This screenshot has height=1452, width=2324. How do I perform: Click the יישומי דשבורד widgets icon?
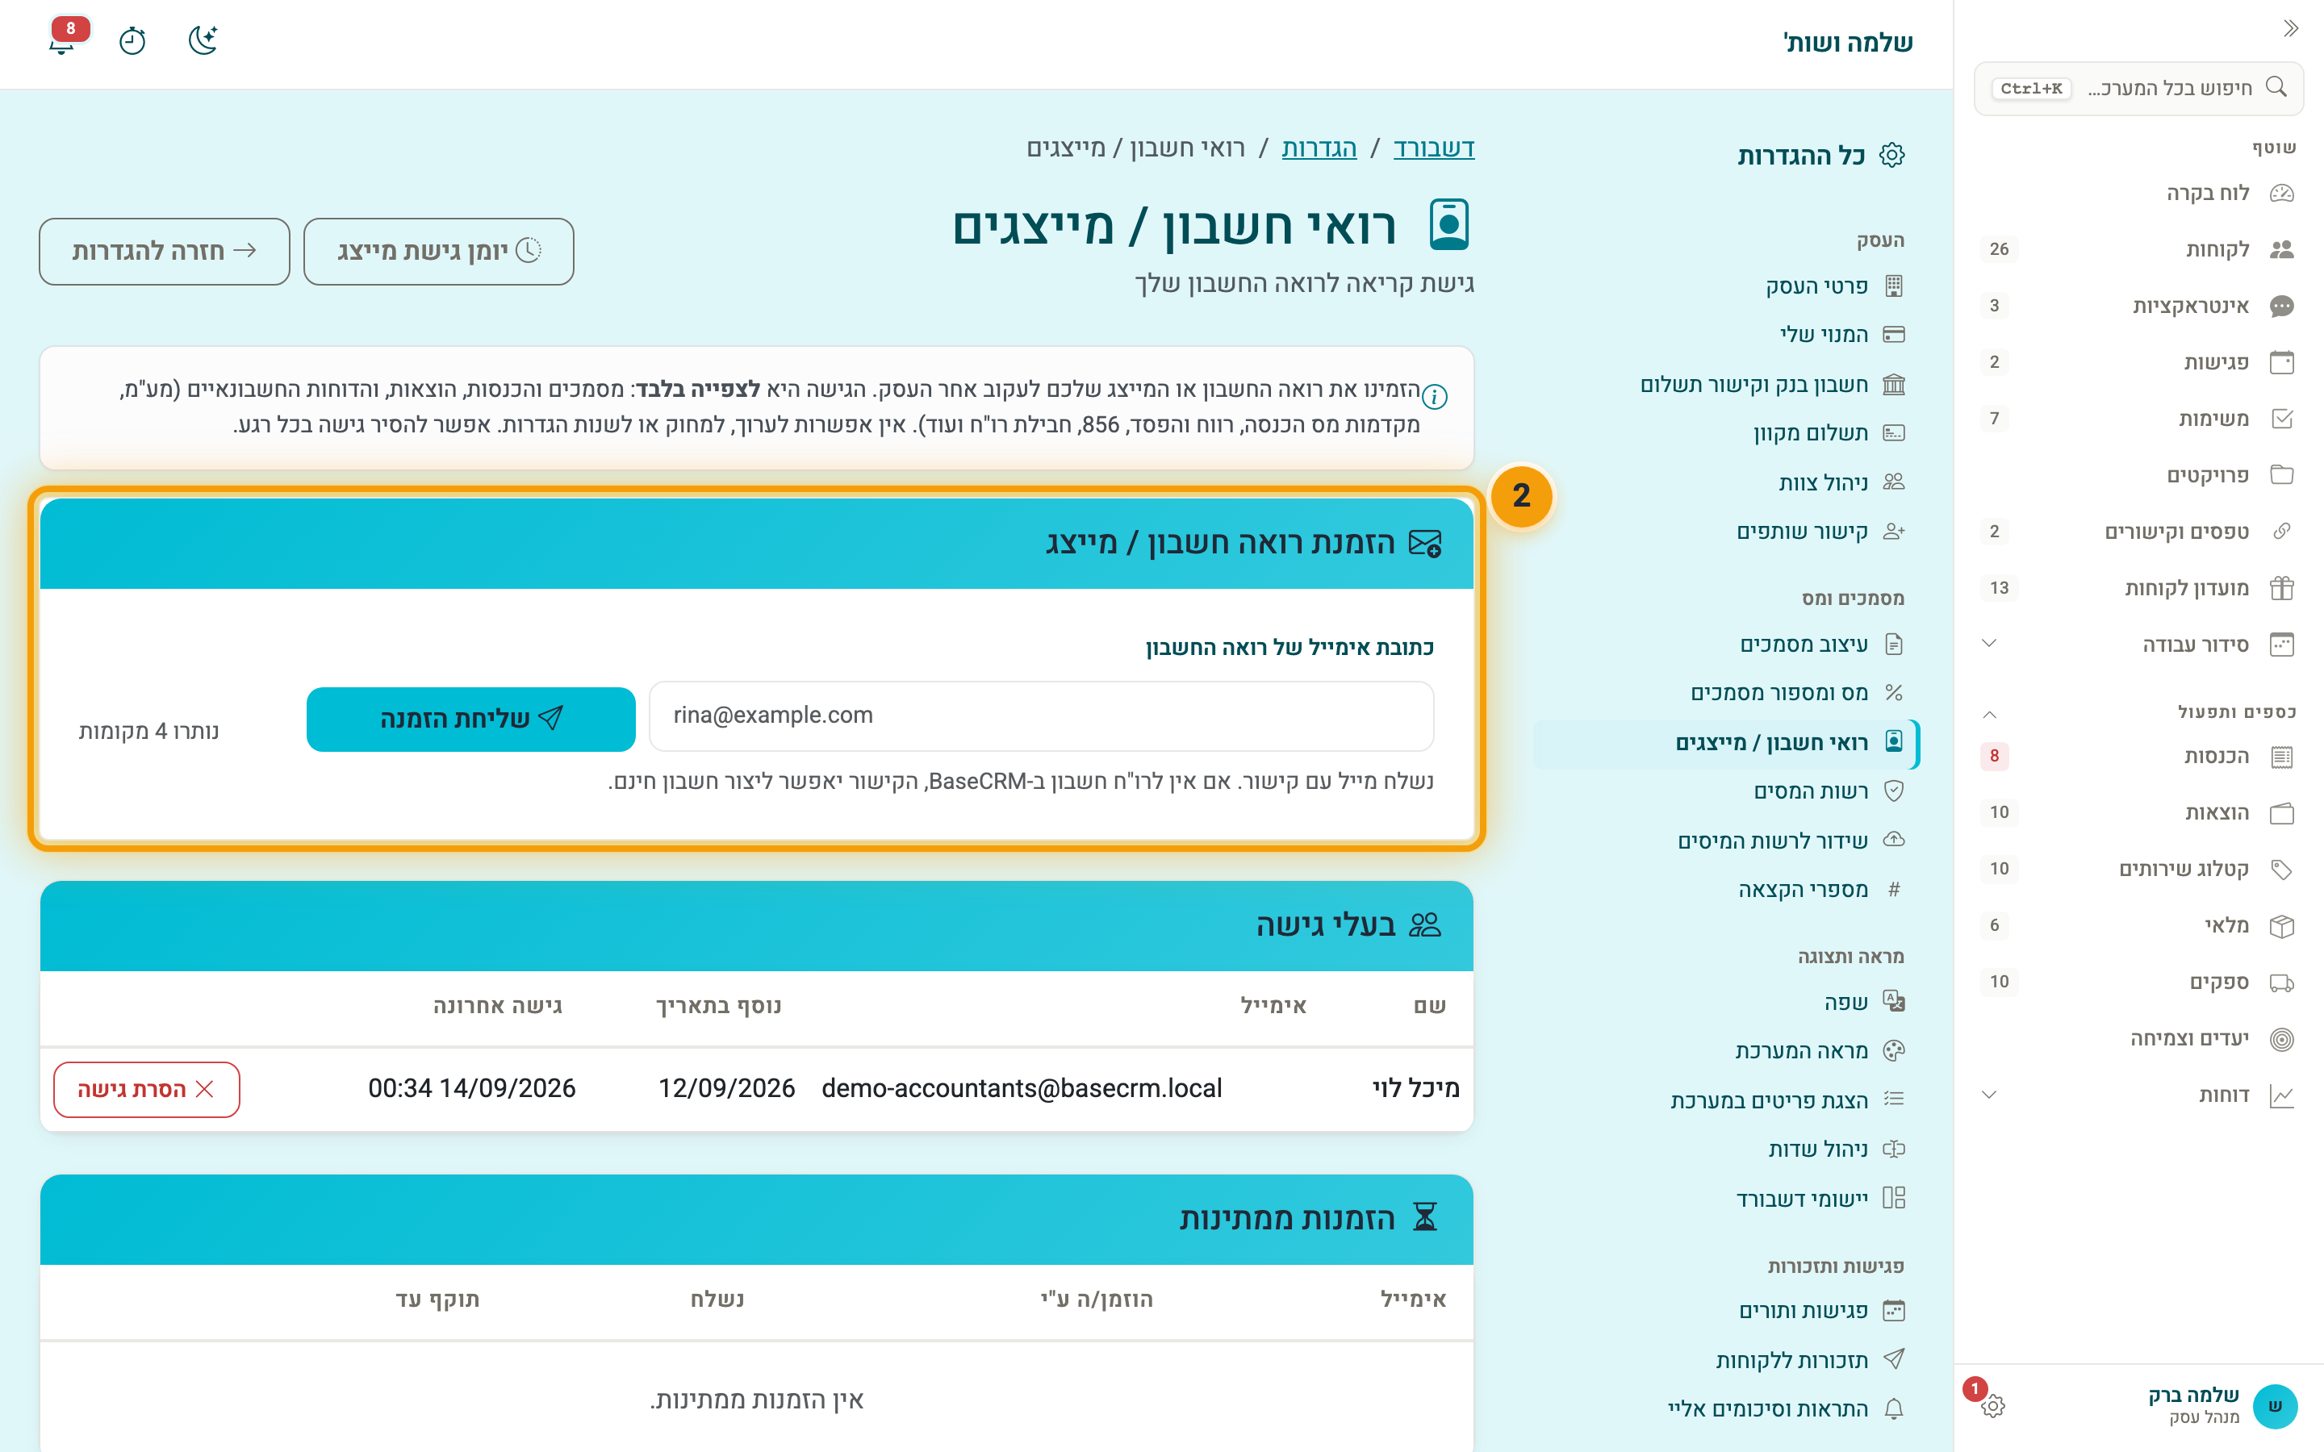click(x=1894, y=1199)
